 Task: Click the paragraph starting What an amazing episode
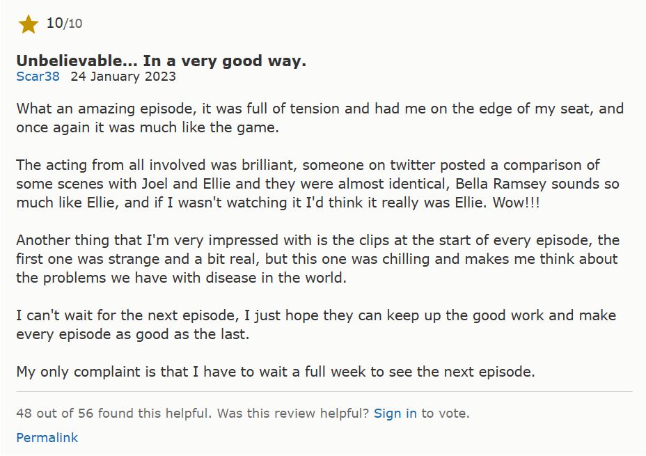(x=320, y=118)
